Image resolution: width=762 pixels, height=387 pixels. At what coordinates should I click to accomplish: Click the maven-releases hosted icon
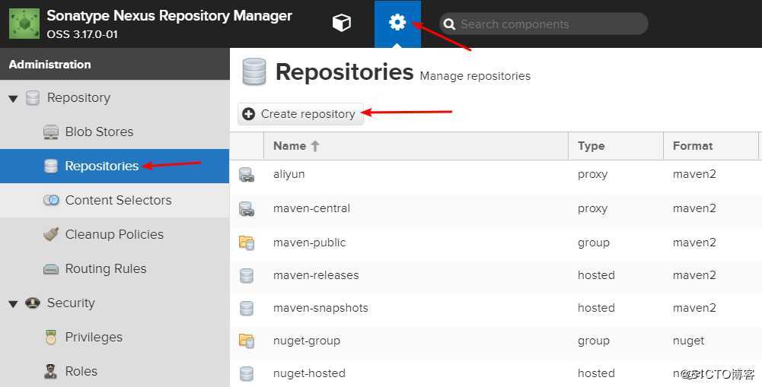[x=247, y=276]
